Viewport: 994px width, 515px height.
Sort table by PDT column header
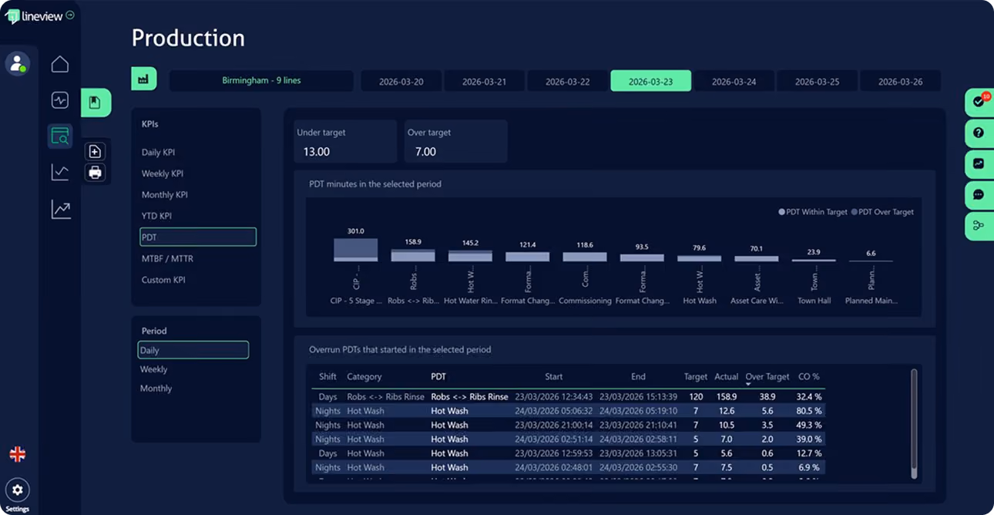438,377
